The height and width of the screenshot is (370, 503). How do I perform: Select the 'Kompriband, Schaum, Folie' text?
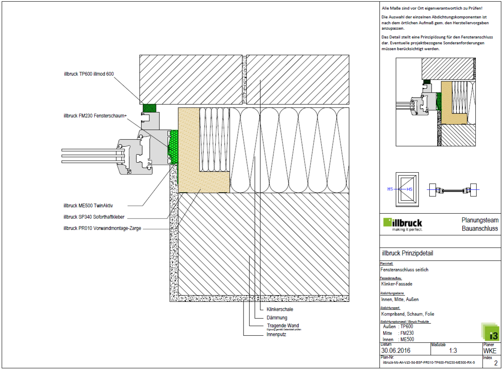tap(407, 314)
